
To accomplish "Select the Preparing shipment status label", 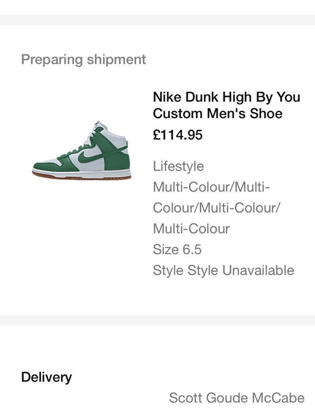I will coord(84,59).
